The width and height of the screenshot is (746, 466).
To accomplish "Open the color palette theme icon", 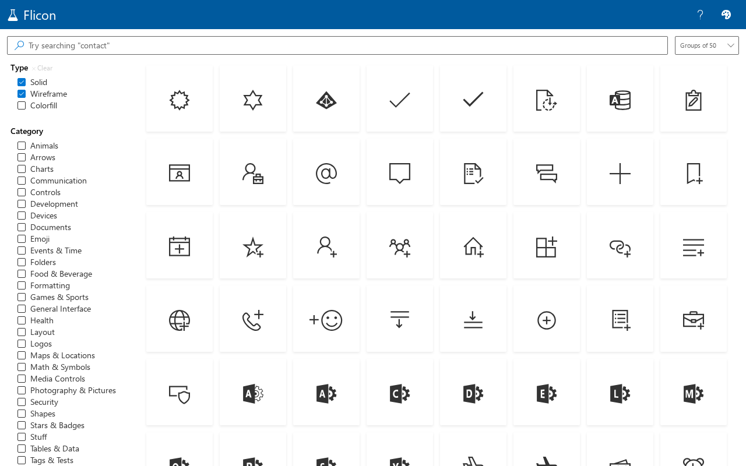I will pos(726,15).
